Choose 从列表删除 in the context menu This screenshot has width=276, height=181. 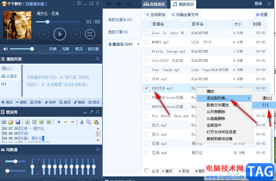tap(216, 112)
